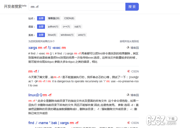Select the 全部 filter in the 系统 row

[x=41, y=35]
